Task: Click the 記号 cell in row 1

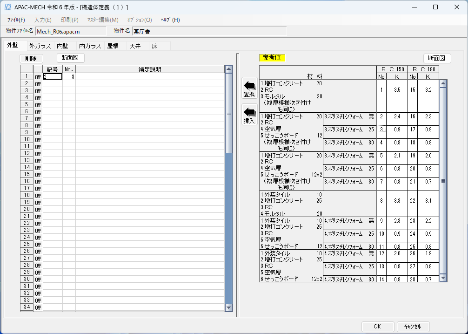Action: (x=53, y=77)
